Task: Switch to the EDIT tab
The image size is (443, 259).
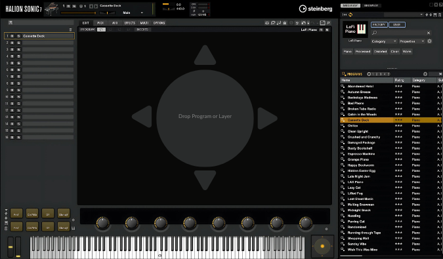Action: click(x=85, y=23)
